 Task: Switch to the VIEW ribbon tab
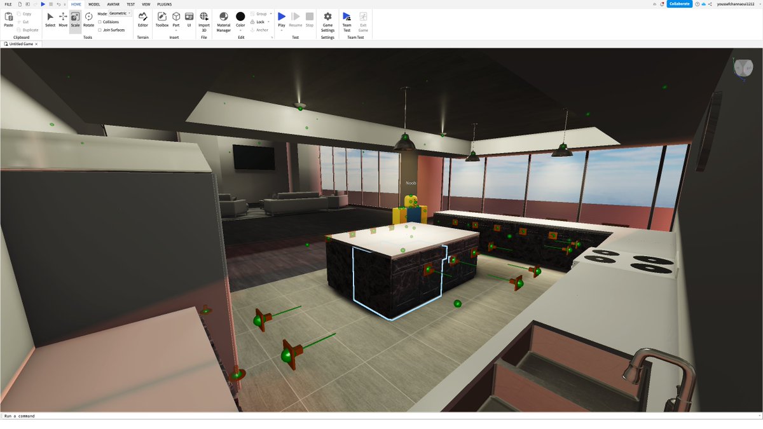[x=146, y=4]
